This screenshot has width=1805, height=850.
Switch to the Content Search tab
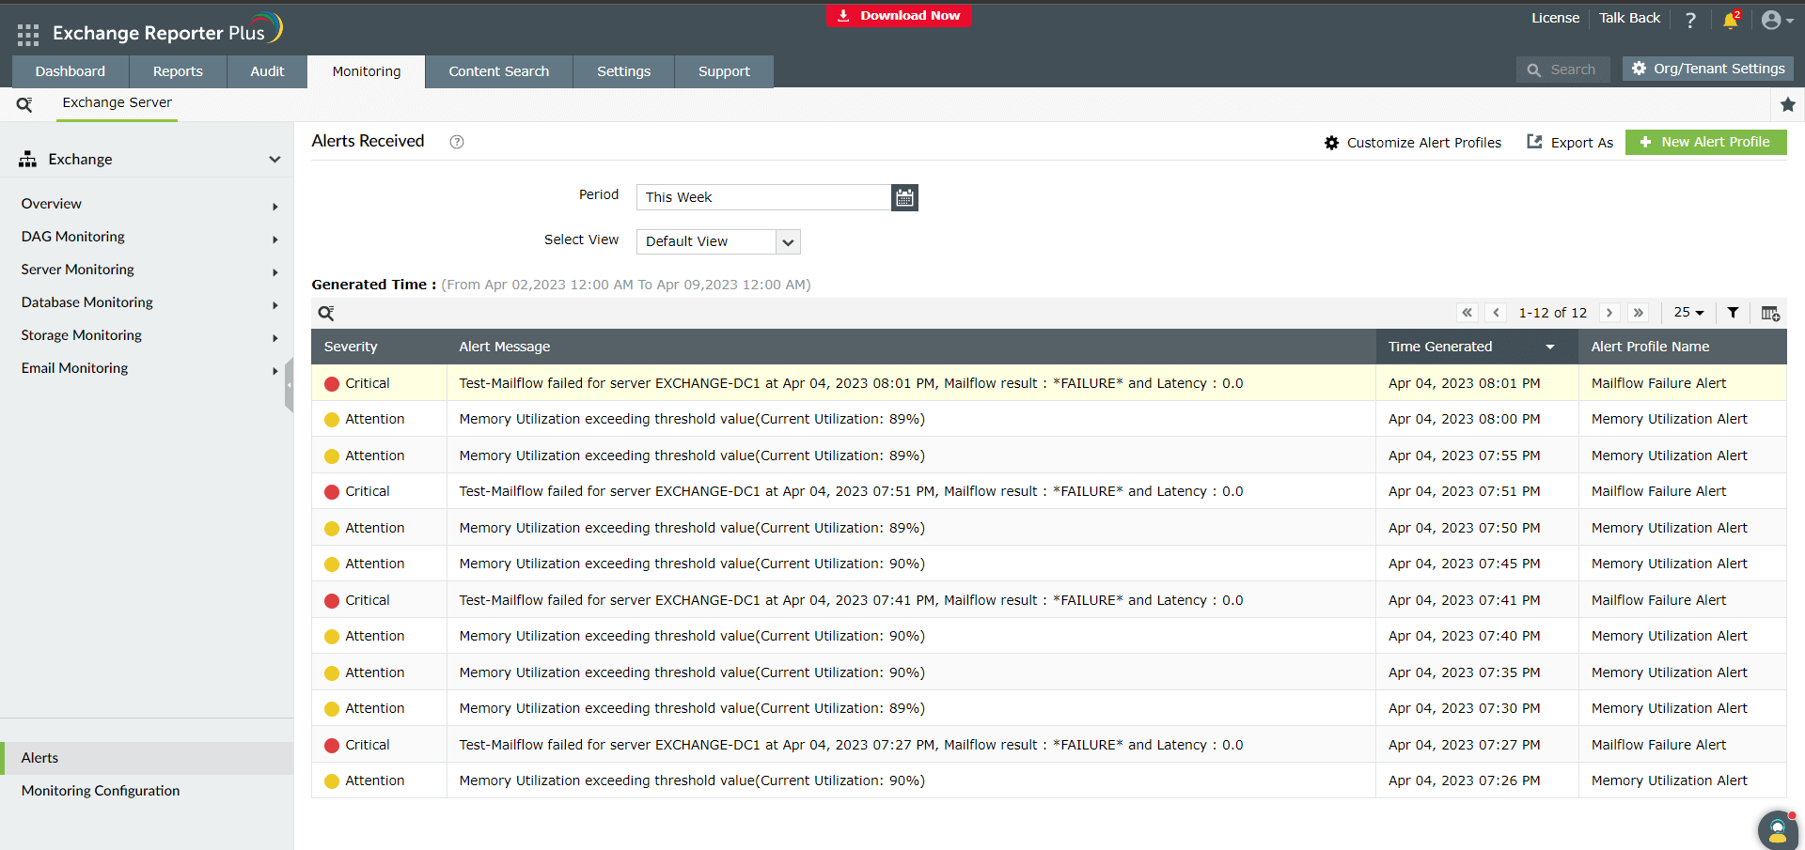point(499,71)
